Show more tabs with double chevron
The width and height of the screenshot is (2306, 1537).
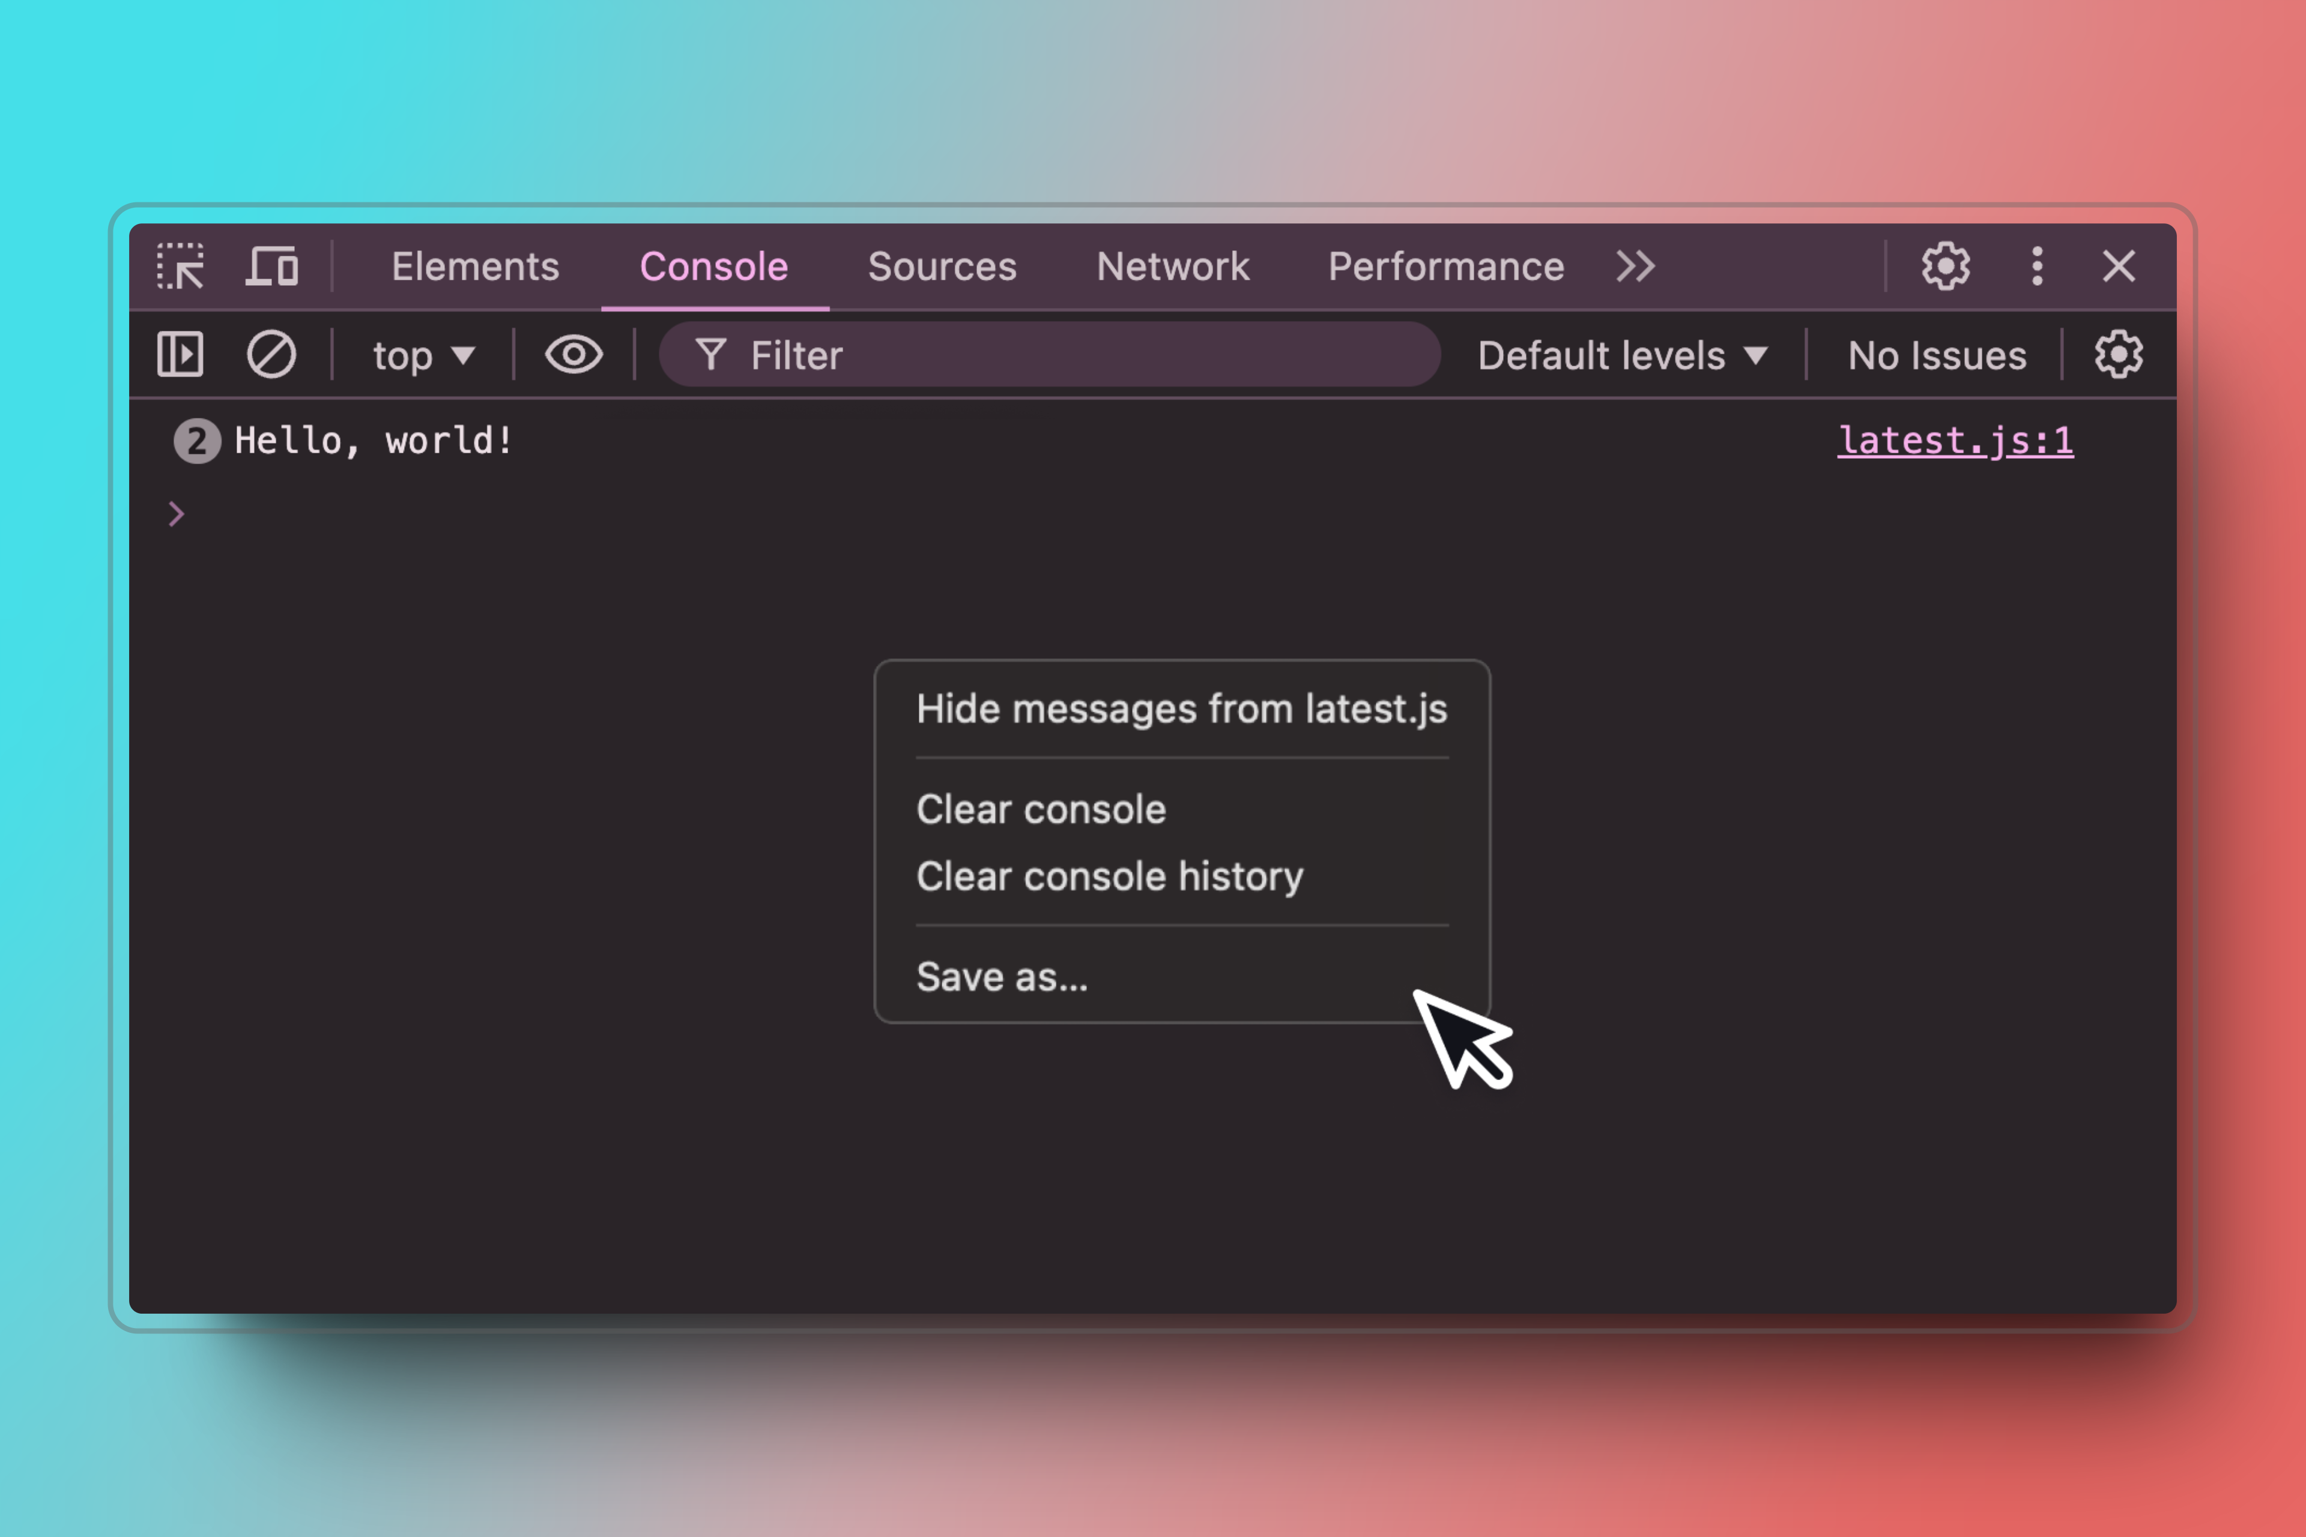point(1635,267)
